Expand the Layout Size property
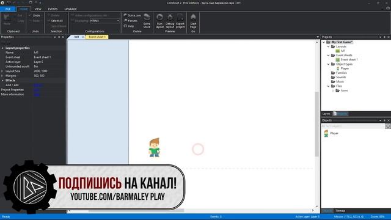 [2, 71]
